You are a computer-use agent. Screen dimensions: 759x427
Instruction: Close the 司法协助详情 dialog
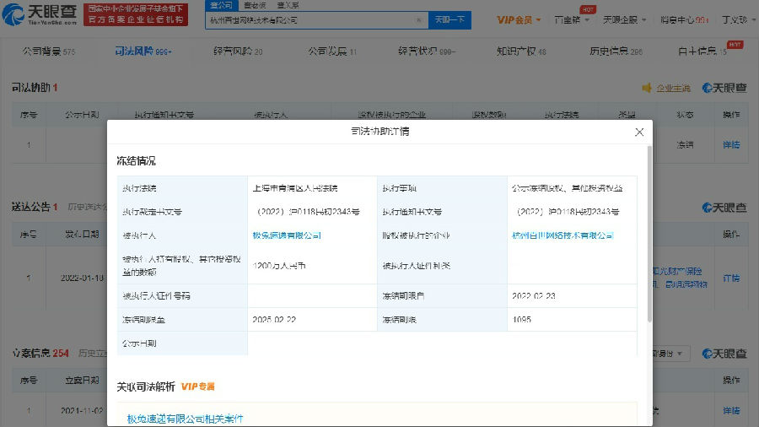639,132
